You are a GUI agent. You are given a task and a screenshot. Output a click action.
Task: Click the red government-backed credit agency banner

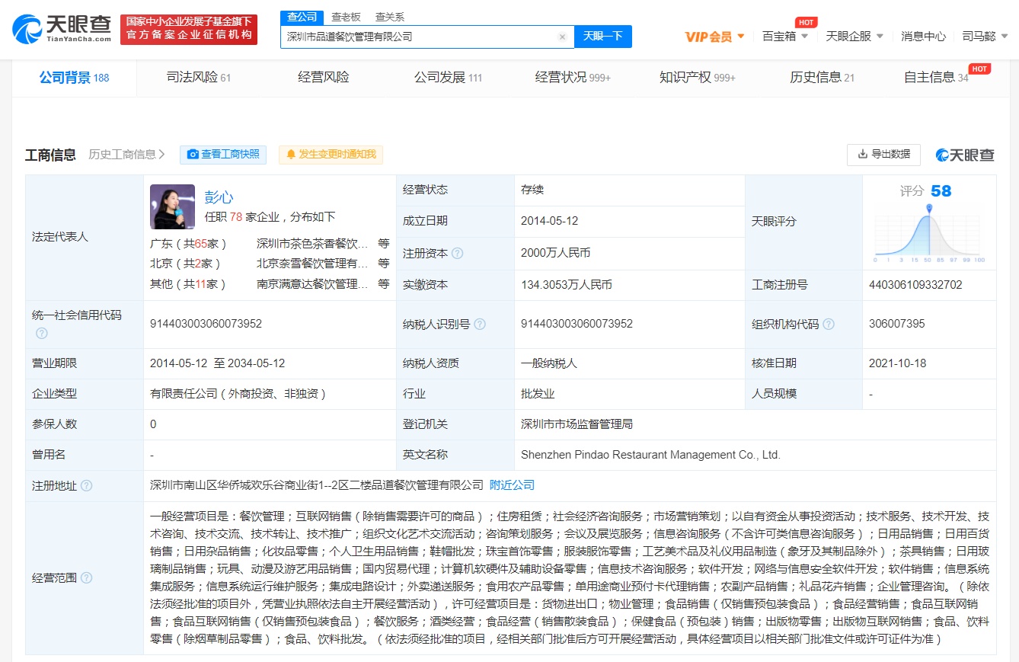click(189, 29)
